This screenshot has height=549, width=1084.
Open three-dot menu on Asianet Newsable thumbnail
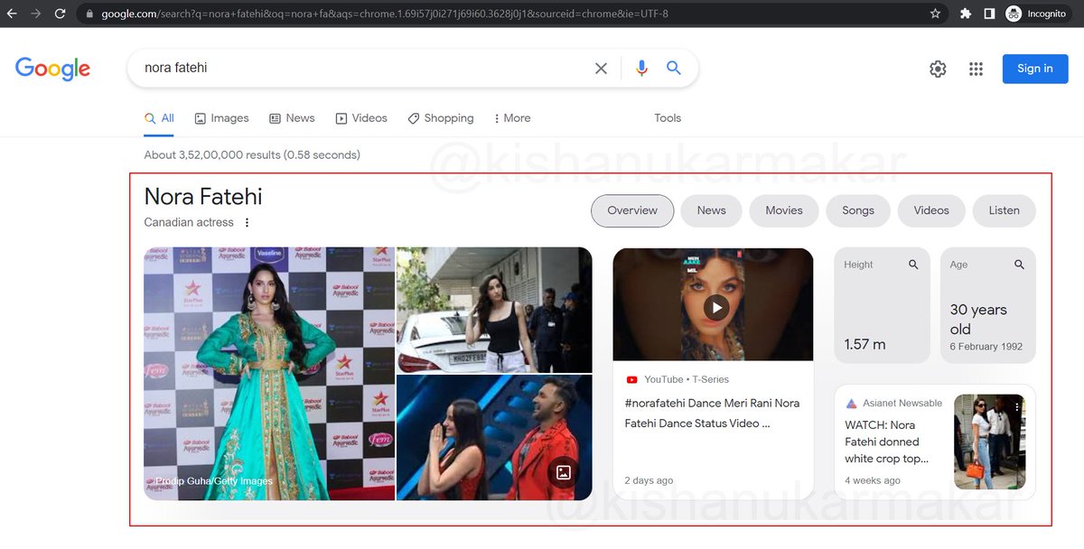pyautogui.click(x=1017, y=407)
